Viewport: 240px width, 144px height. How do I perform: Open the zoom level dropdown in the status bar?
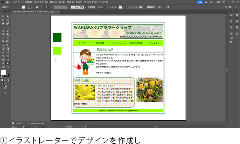coord(20,127)
